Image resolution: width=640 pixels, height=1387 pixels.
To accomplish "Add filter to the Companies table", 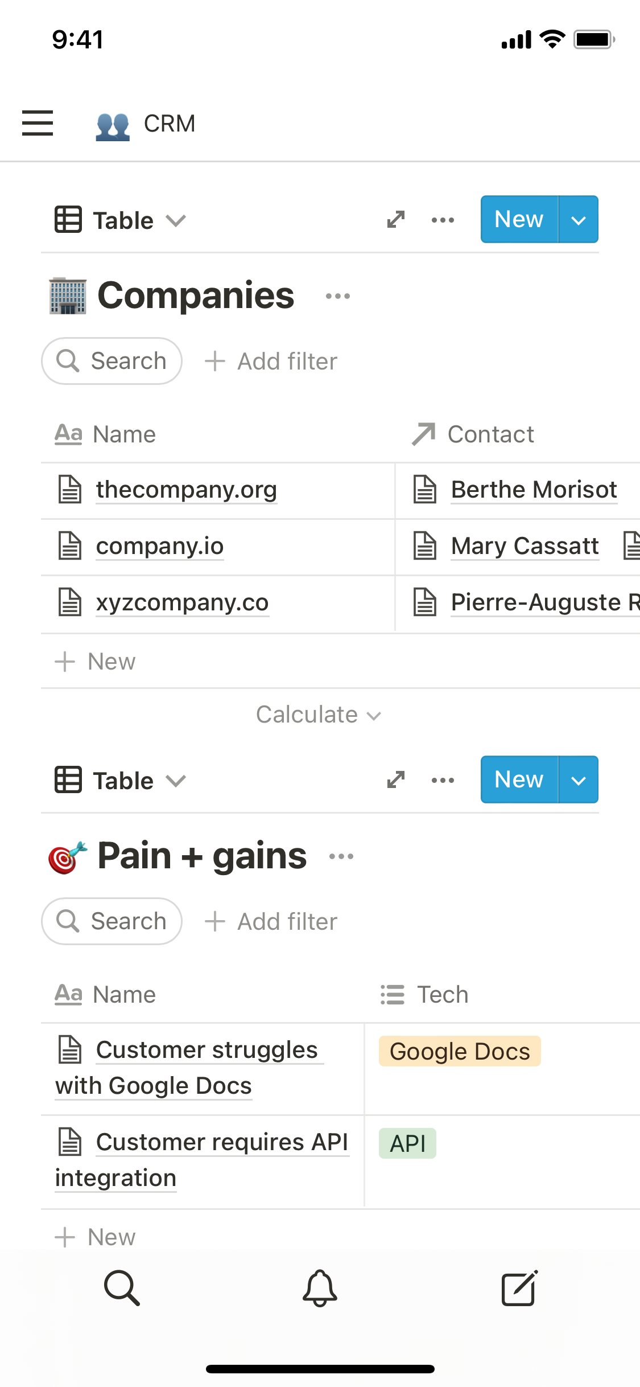I will [x=271, y=362].
